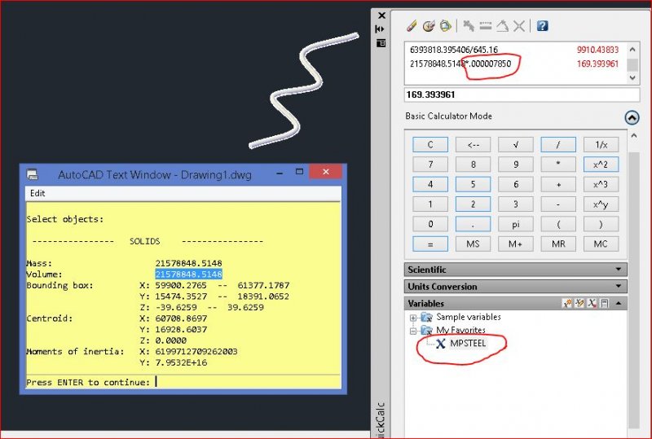Image resolution: width=652 pixels, height=439 pixels.
Task: Click the 1/x reciprocal key
Action: click(x=601, y=145)
